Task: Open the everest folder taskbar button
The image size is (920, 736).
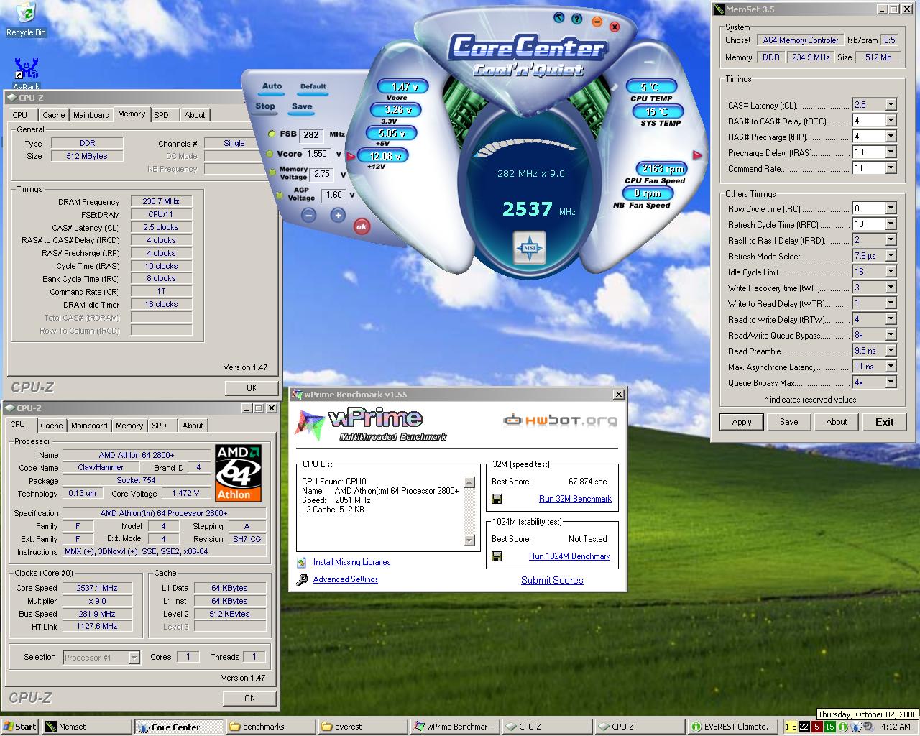Action: (x=362, y=727)
